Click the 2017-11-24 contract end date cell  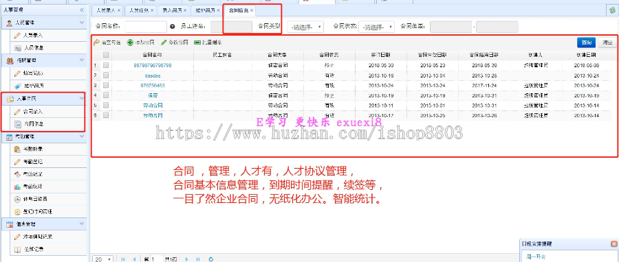click(484, 85)
